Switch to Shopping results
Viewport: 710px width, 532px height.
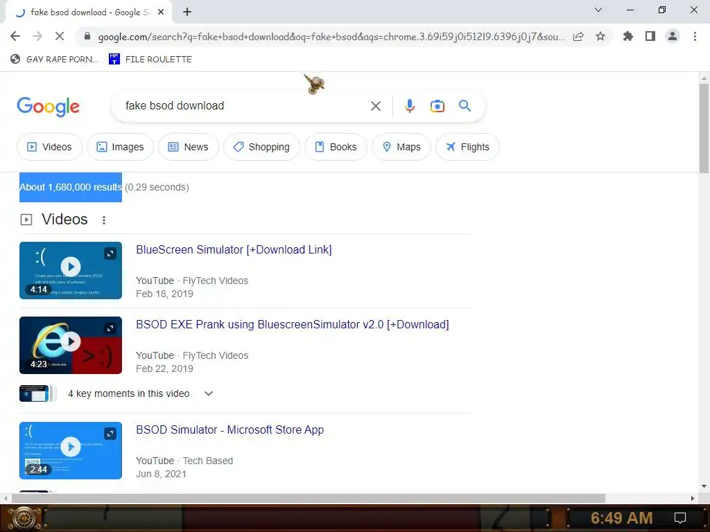261,147
